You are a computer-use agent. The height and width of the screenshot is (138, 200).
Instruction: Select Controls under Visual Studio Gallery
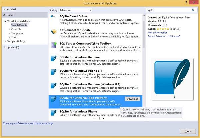coord(16,29)
